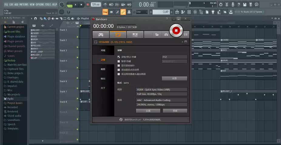Click fullscreen window icon beside recording area size

pos(186,42)
